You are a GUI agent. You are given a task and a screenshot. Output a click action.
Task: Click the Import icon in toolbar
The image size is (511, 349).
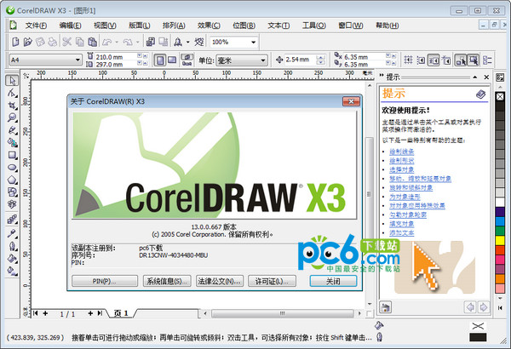150,42
